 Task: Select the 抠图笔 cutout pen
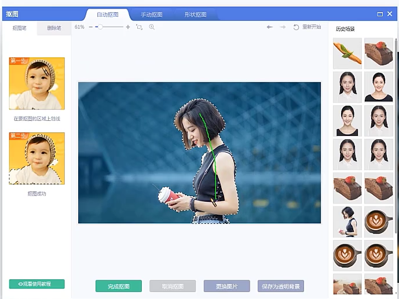[x=20, y=28]
